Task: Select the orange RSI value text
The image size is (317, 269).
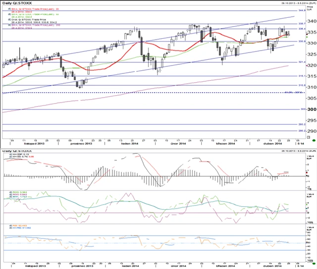Action: [x=20, y=226]
